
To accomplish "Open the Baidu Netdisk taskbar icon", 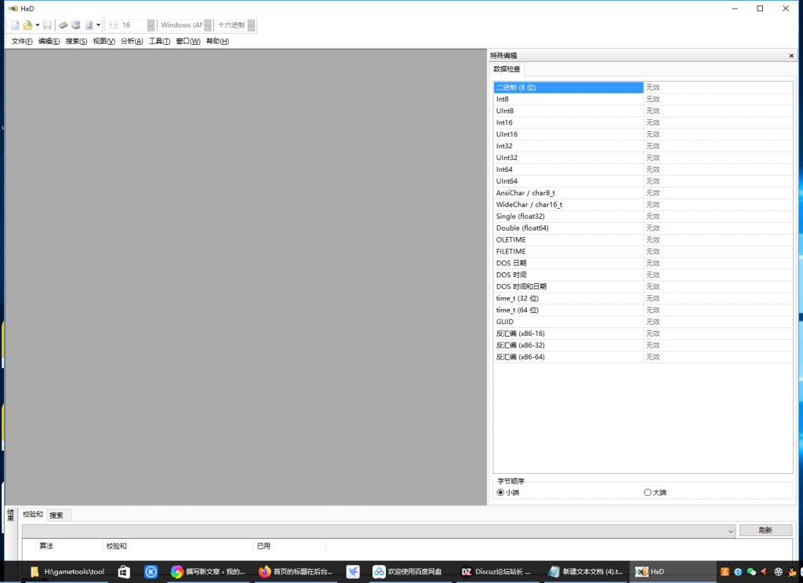I will [379, 572].
